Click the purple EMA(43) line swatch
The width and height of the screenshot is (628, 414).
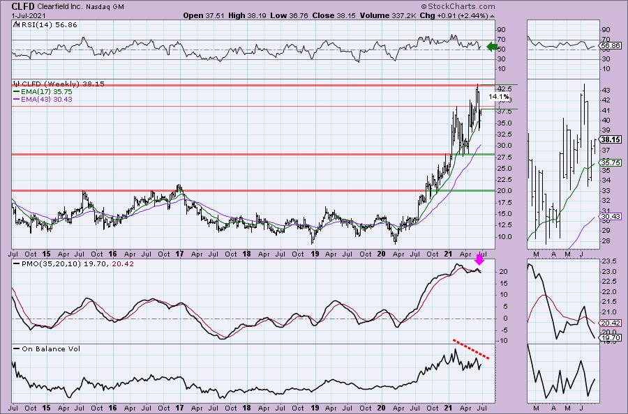pyautogui.click(x=17, y=99)
